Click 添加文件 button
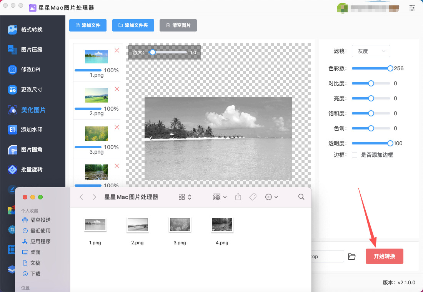The height and width of the screenshot is (292, 423). pos(88,25)
